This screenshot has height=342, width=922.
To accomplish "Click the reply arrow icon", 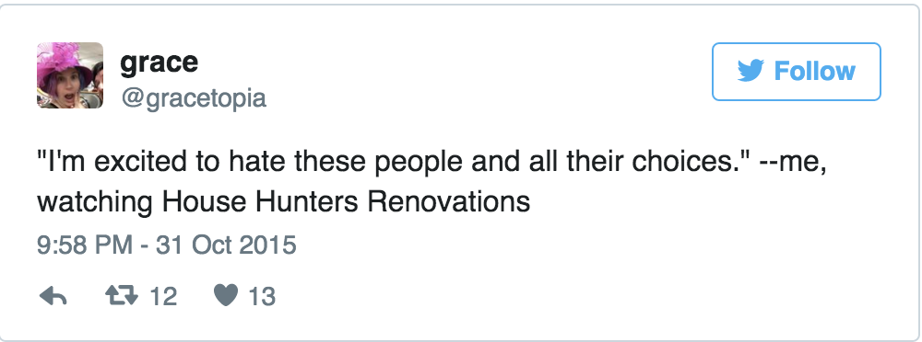I will tap(53, 297).
